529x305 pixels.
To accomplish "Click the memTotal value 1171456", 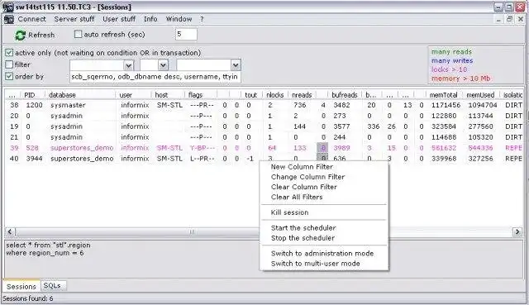I will (446, 105).
